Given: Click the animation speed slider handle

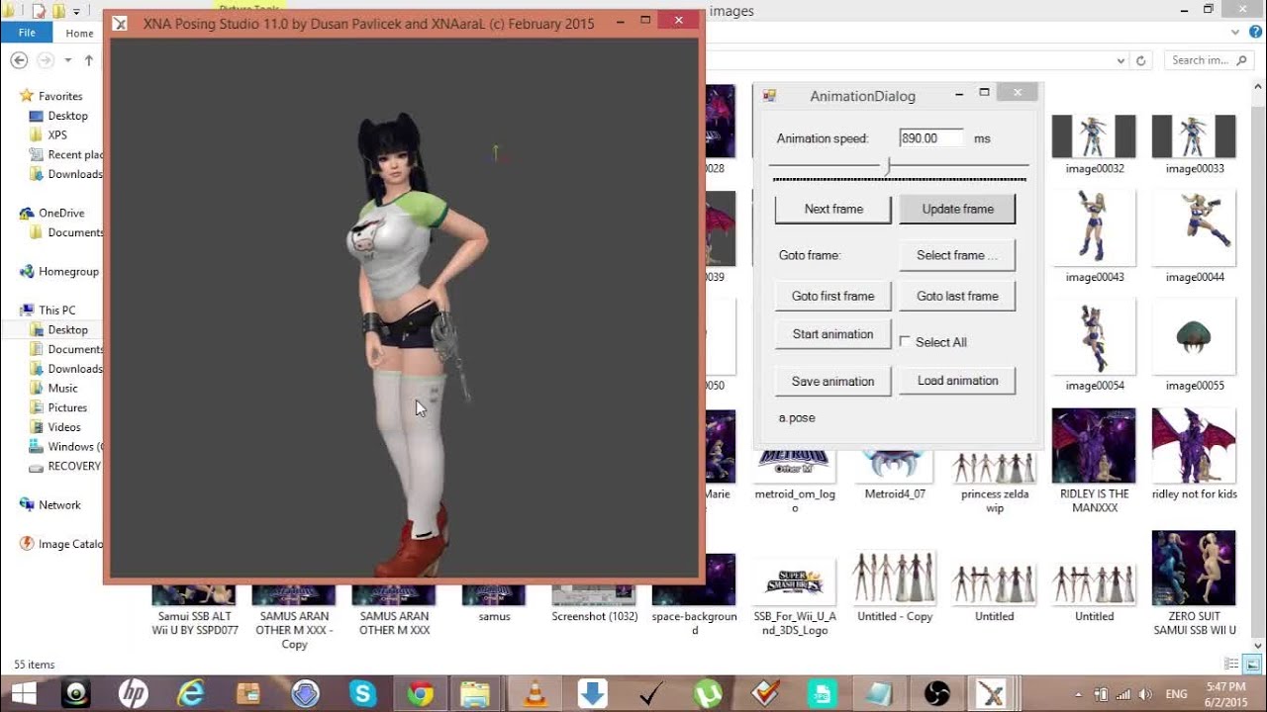Looking at the screenshot, I should tap(887, 166).
